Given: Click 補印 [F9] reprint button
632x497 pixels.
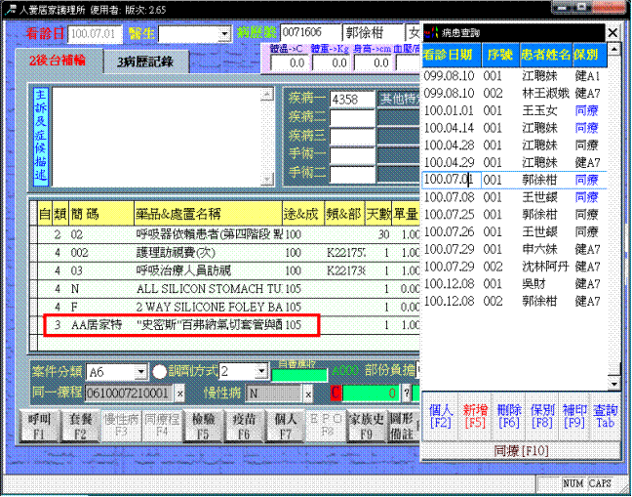Looking at the screenshot, I should tap(573, 415).
